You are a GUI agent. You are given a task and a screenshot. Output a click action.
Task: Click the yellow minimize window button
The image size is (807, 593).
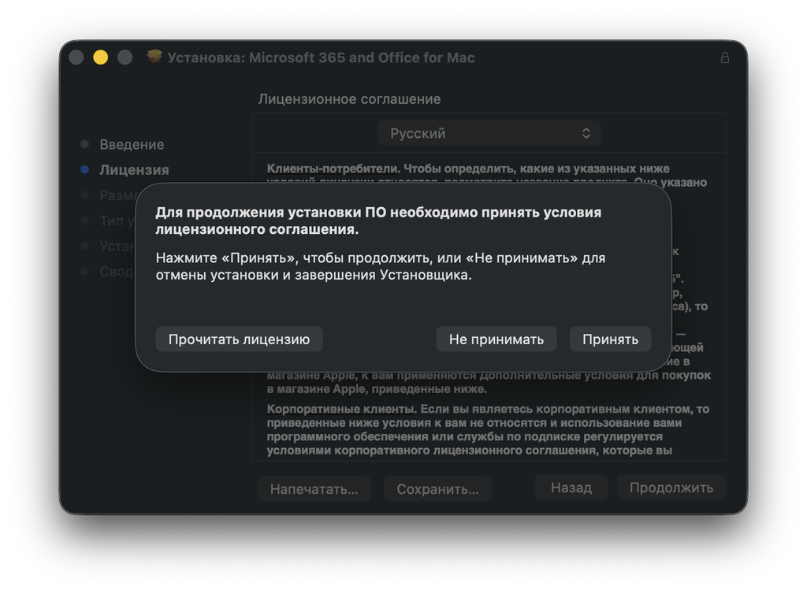100,57
